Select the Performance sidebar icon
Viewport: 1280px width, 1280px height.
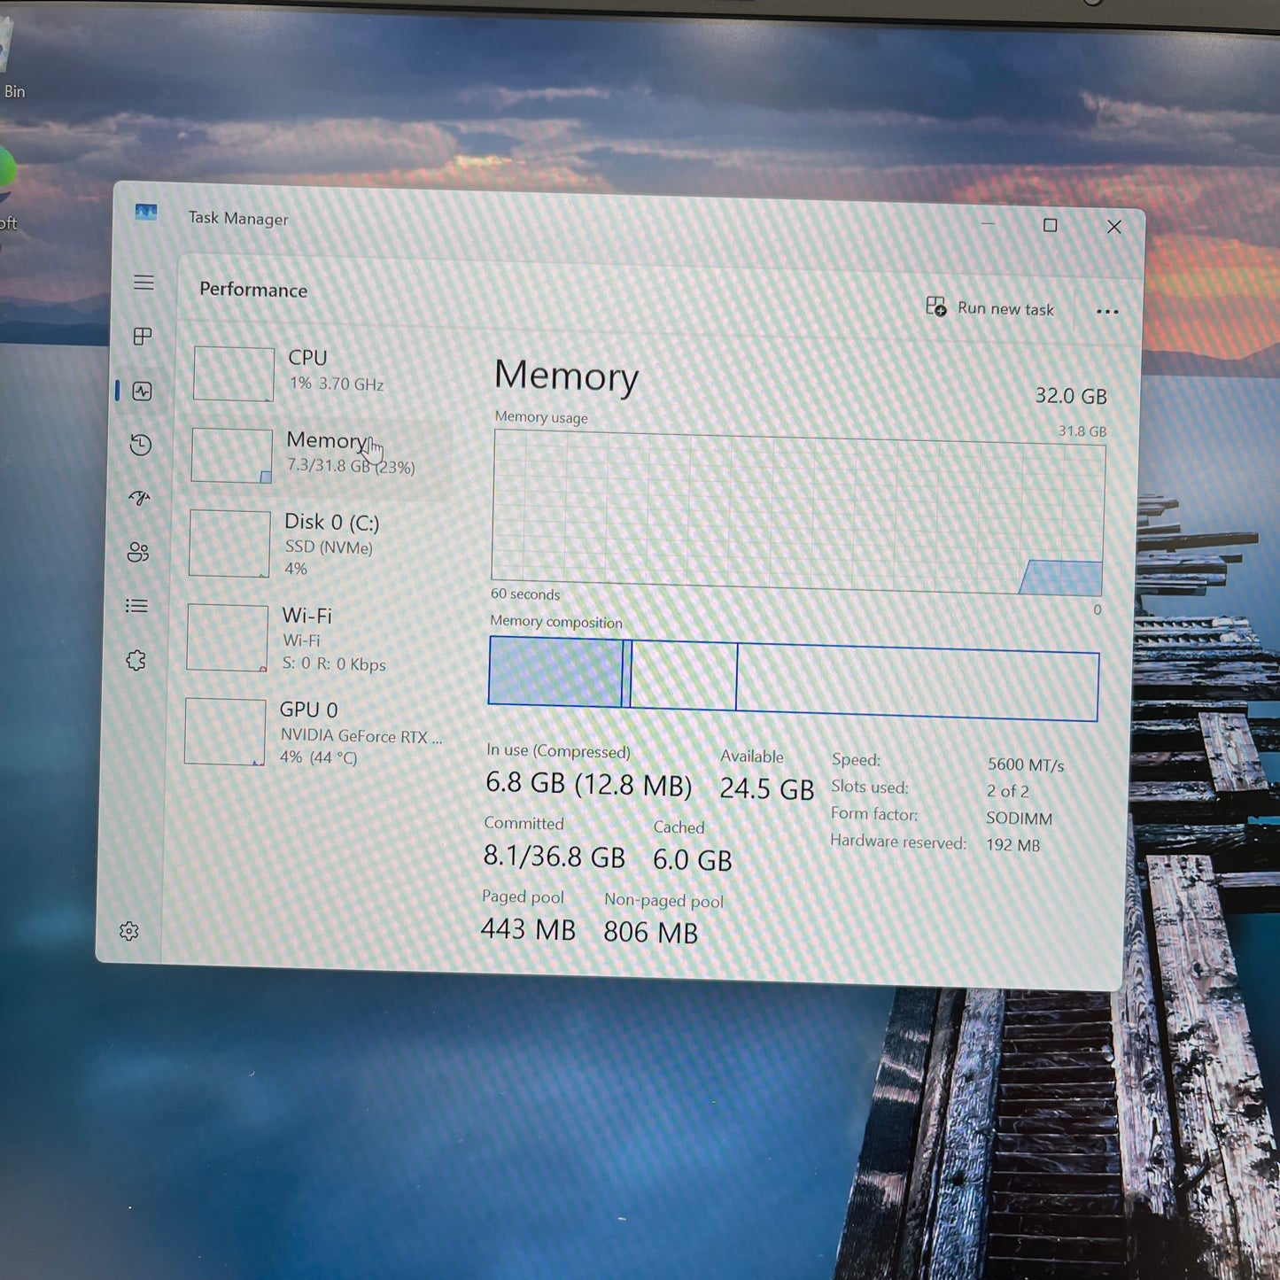click(x=142, y=392)
